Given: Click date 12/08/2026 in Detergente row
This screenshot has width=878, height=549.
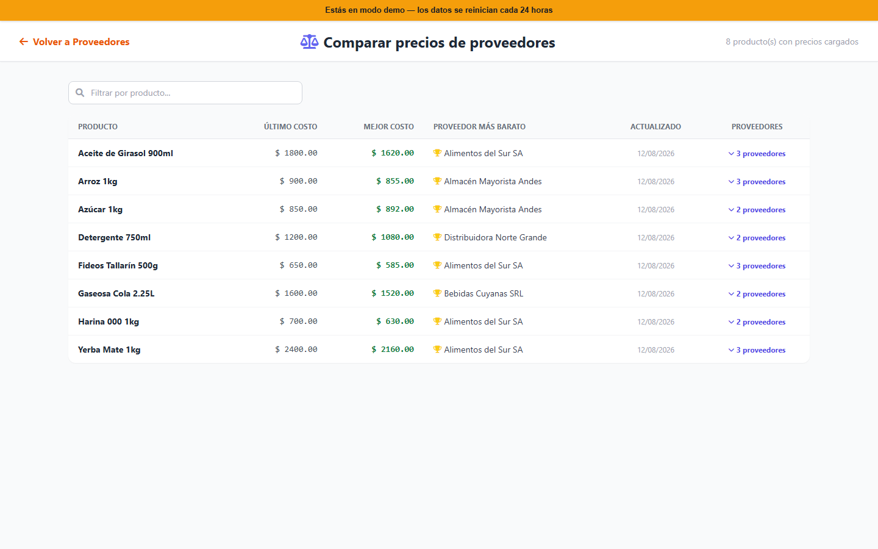Looking at the screenshot, I should pyautogui.click(x=655, y=238).
